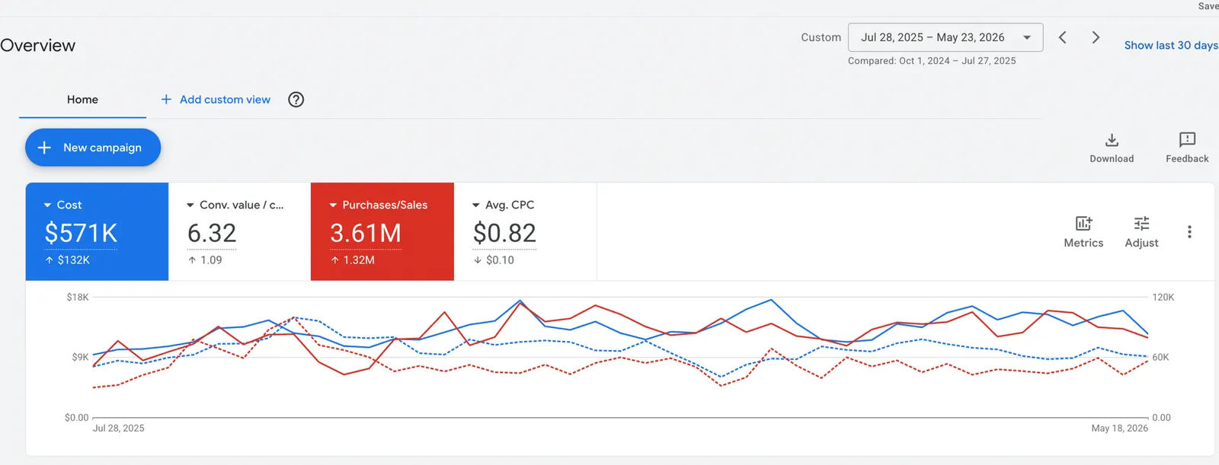Click the Download icon
The image size is (1219, 465).
(1112, 140)
